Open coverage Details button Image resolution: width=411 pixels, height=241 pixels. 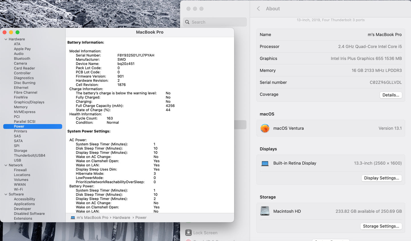click(x=391, y=95)
